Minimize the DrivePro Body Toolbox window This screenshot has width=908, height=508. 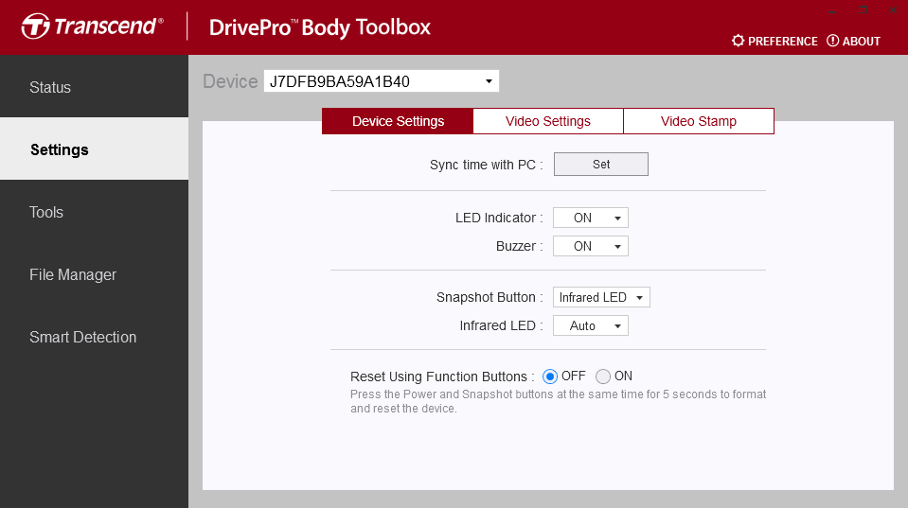coord(832,10)
